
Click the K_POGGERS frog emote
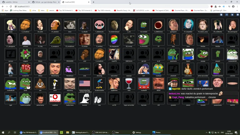[x=144, y=39]
